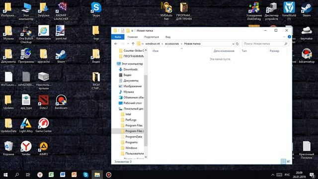The width and height of the screenshot is (318, 179).
Task: Show hidden tray icons chevron
Action: (273, 175)
